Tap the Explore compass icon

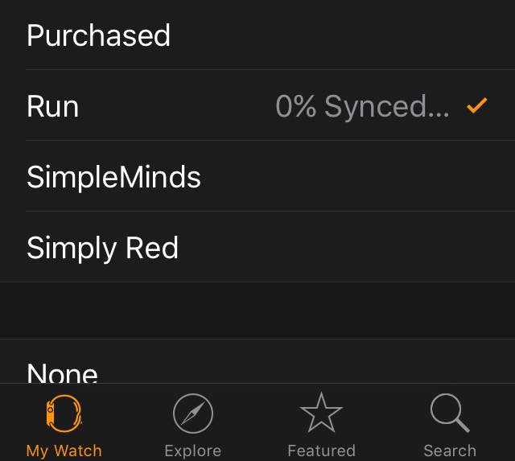click(x=193, y=415)
